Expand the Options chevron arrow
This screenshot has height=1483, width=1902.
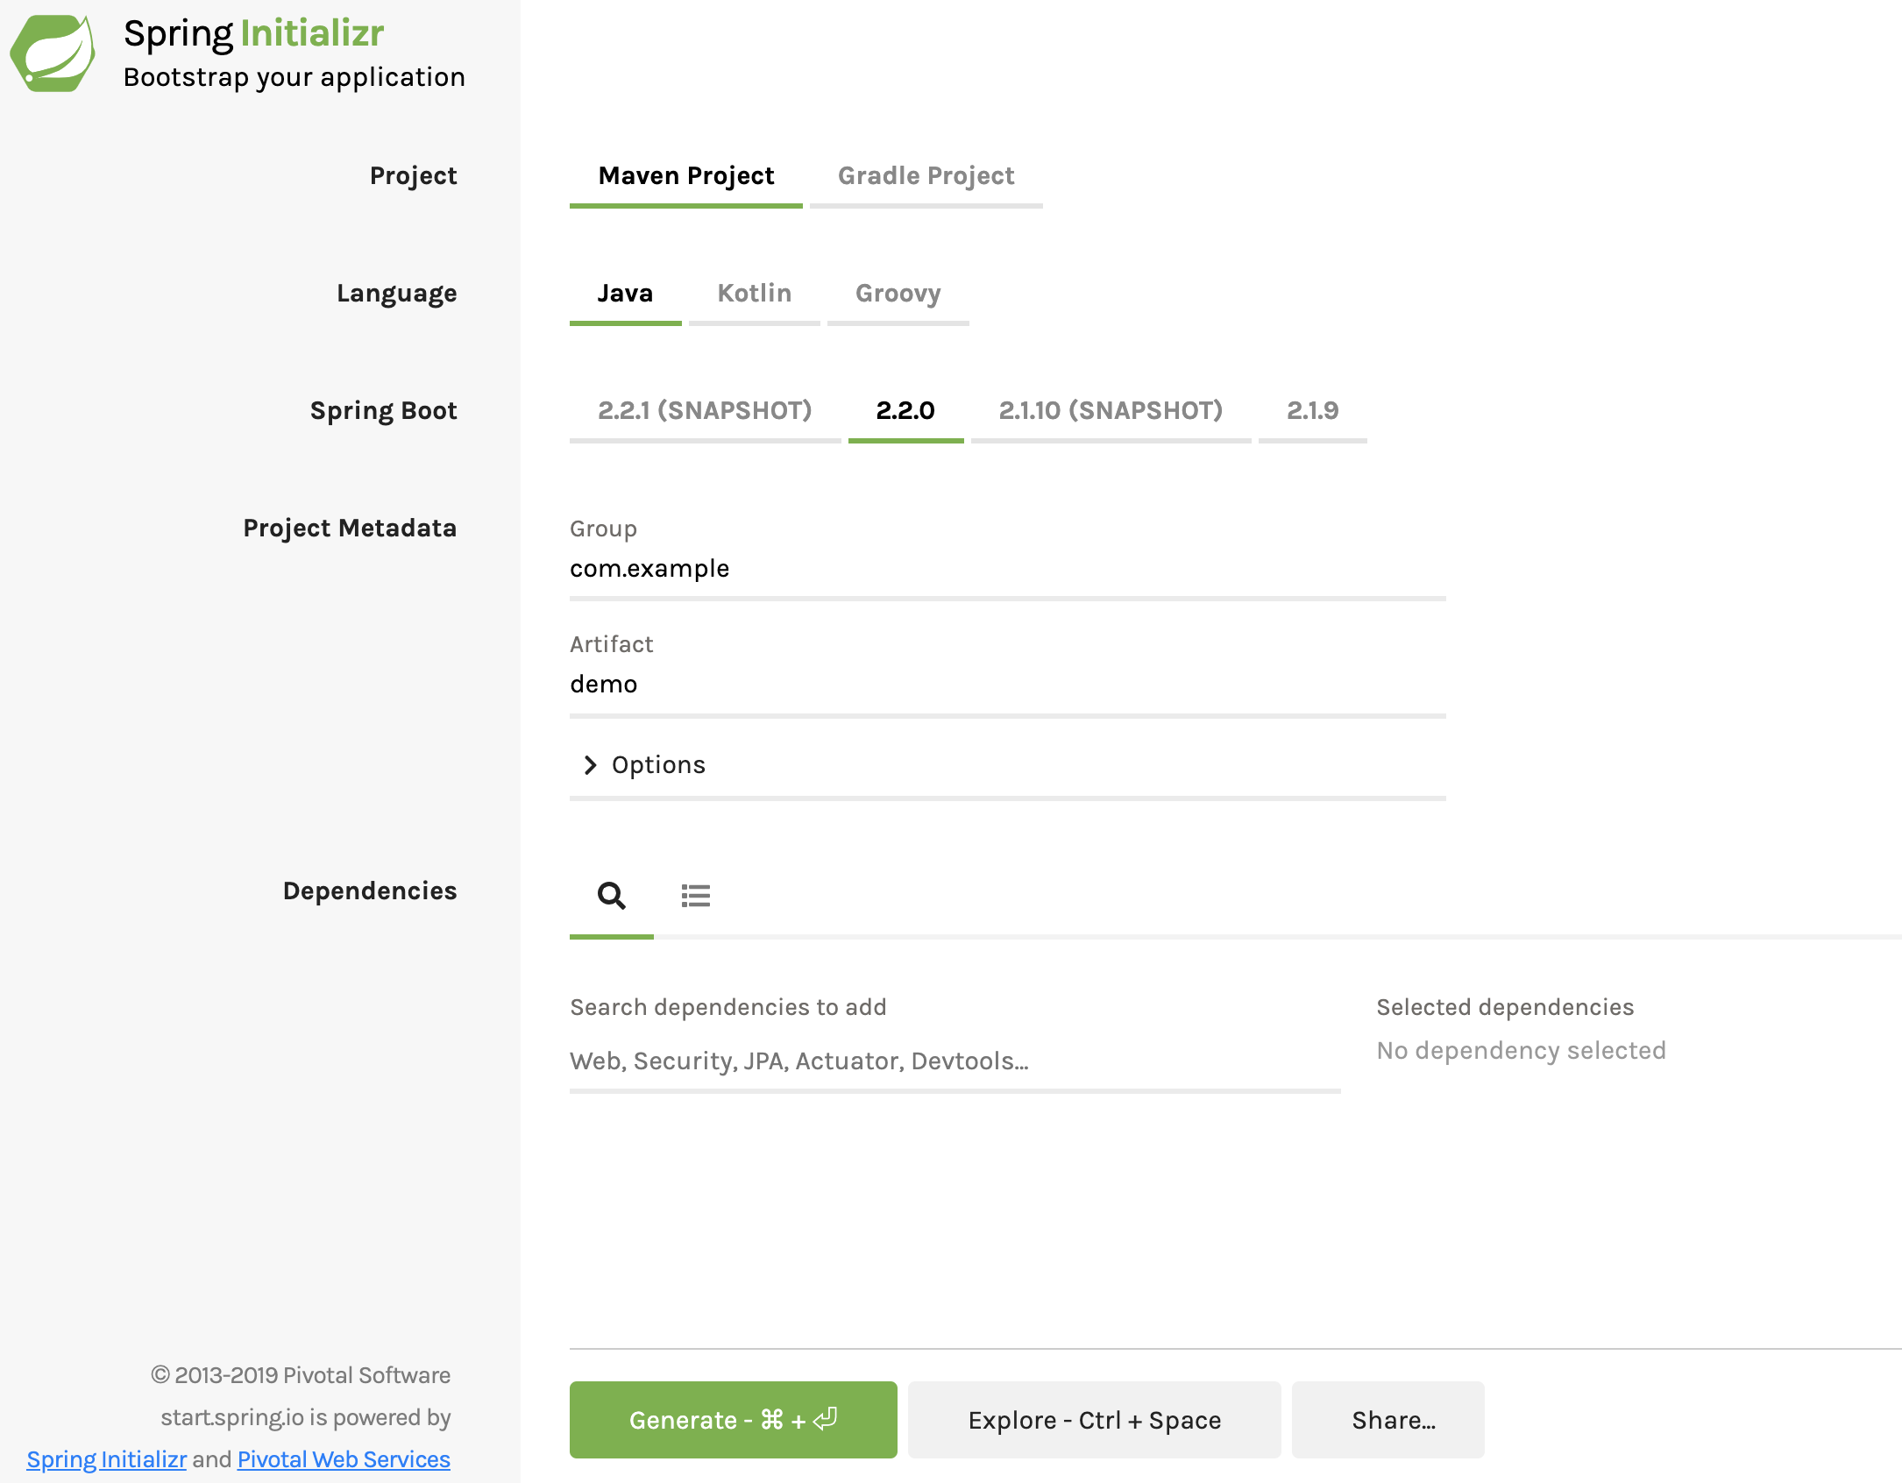coord(590,764)
